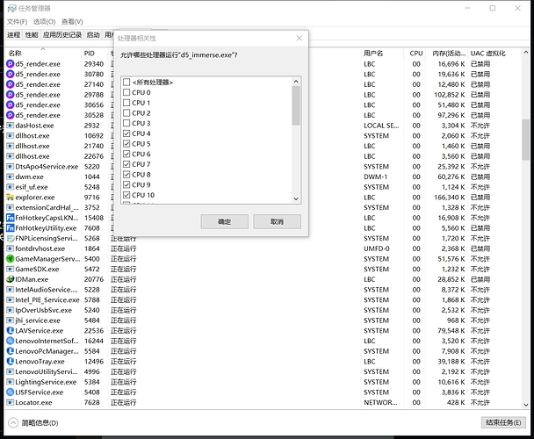Click 结束任务(E) end task button
Image resolution: width=534 pixels, height=439 pixels.
pyautogui.click(x=503, y=422)
